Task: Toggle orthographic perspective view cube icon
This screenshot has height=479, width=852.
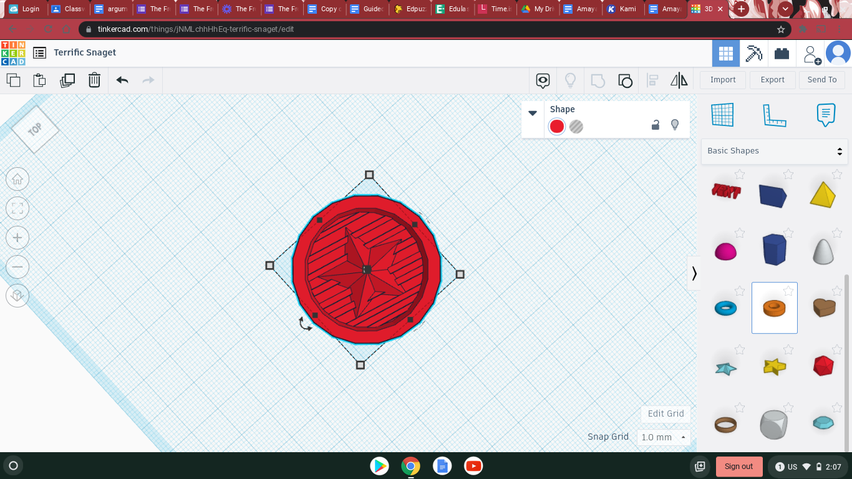Action: tap(17, 296)
